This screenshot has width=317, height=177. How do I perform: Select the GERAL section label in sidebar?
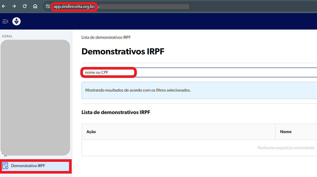(x=7, y=36)
